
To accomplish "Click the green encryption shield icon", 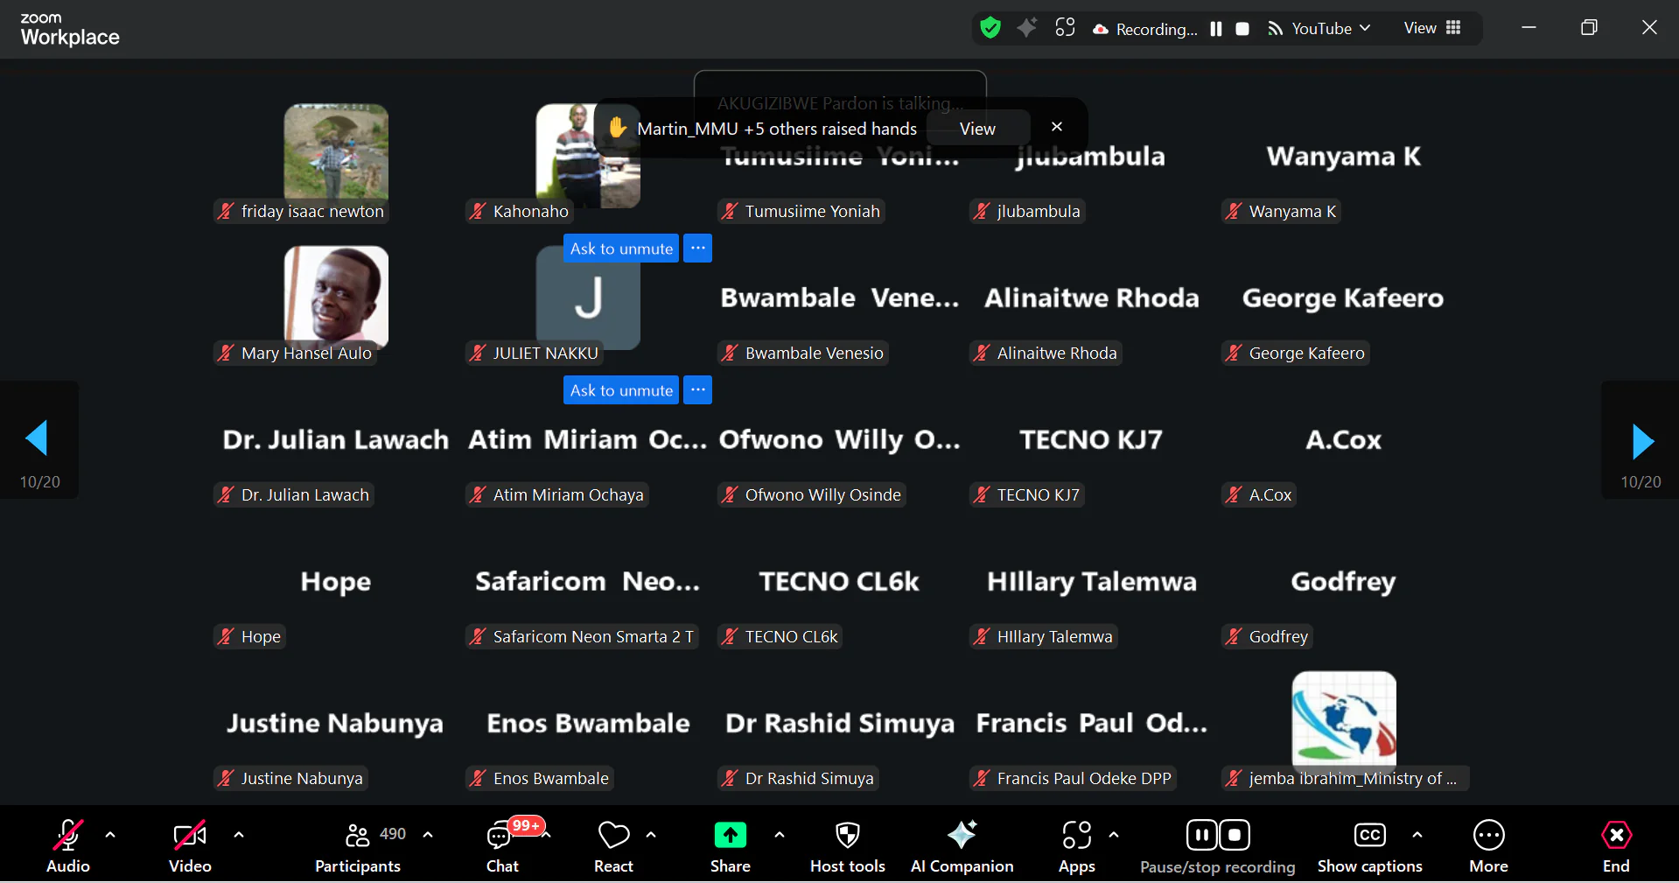I will tap(990, 28).
